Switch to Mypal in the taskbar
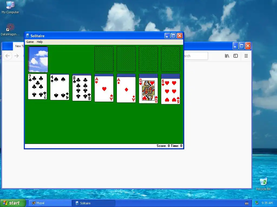Image resolution: width=277 pixels, height=207 pixels. tap(50, 203)
